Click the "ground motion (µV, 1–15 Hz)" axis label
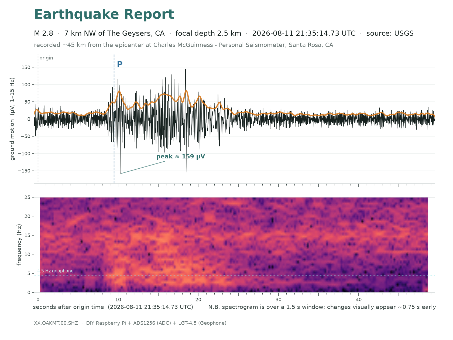453x340 pixels. click(12, 119)
